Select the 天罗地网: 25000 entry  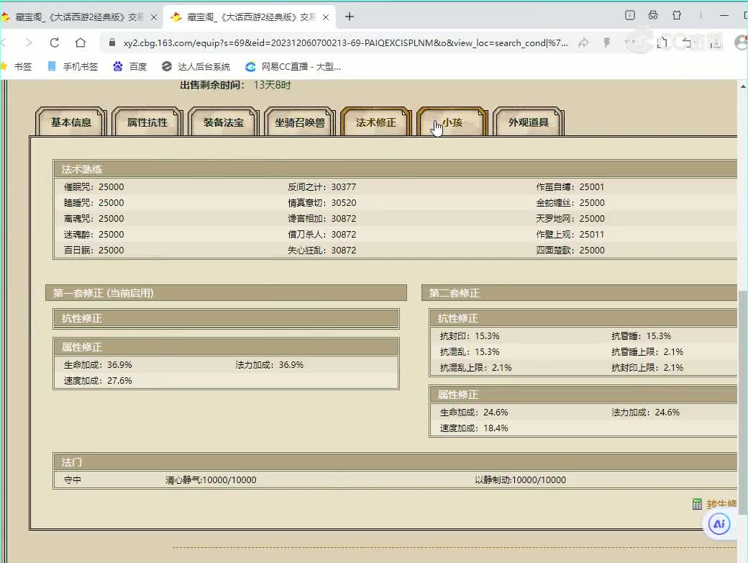pyautogui.click(x=570, y=218)
